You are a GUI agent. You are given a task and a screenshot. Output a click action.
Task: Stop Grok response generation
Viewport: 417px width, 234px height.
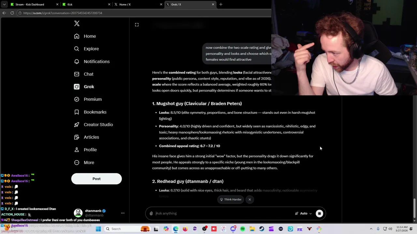(x=319, y=214)
